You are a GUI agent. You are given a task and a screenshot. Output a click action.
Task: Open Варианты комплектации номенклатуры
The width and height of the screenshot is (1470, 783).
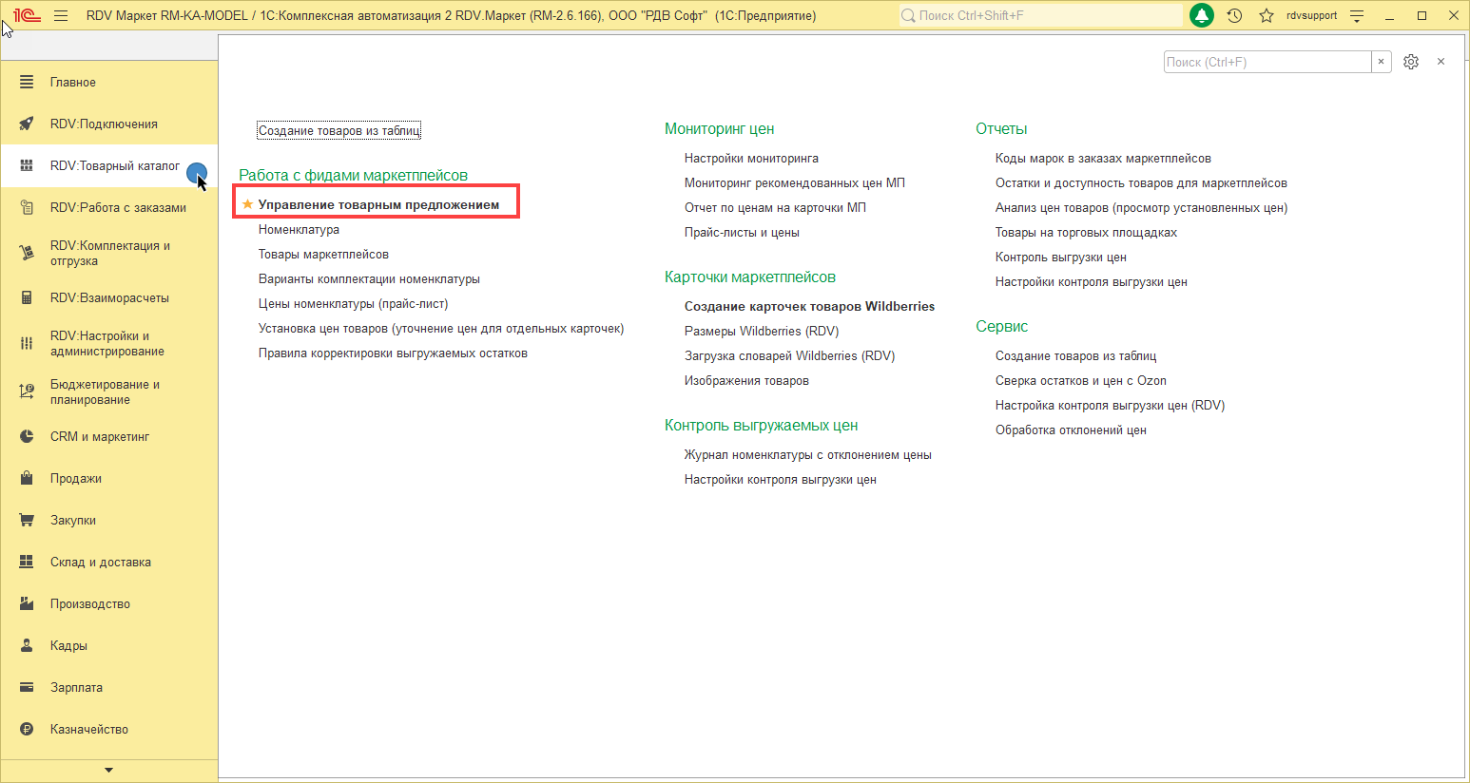(x=369, y=279)
